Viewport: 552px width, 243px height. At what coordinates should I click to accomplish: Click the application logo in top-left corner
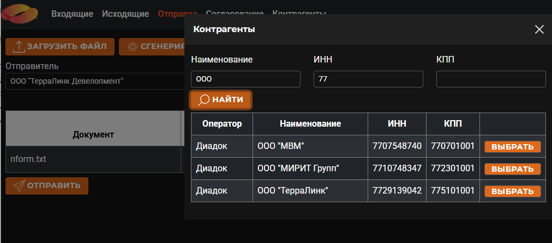click(x=19, y=14)
